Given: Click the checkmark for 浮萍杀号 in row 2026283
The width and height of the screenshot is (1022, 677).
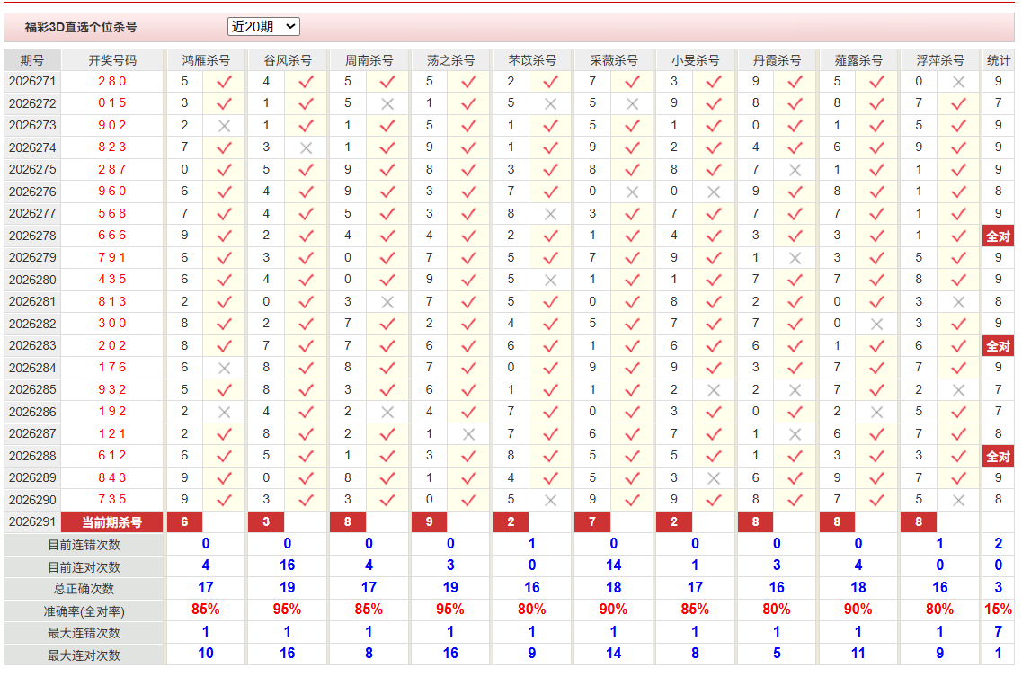Looking at the screenshot, I should tap(958, 346).
